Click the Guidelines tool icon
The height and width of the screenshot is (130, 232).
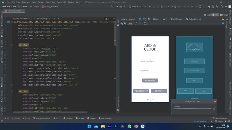145,23
